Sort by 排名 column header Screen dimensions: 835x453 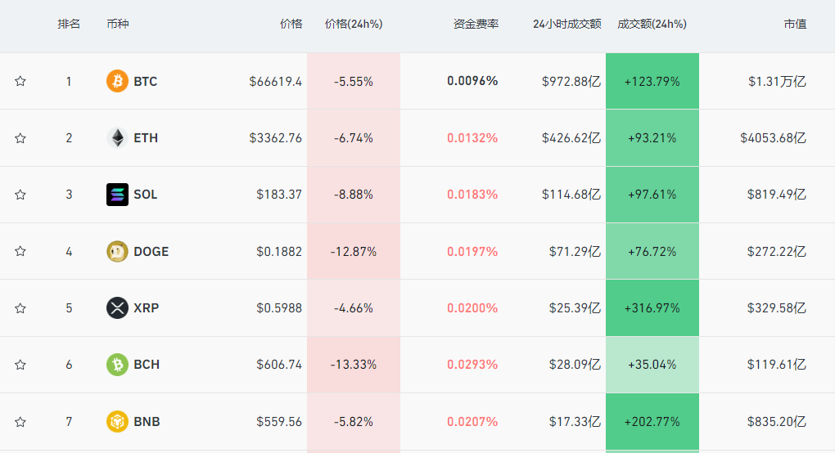[69, 24]
